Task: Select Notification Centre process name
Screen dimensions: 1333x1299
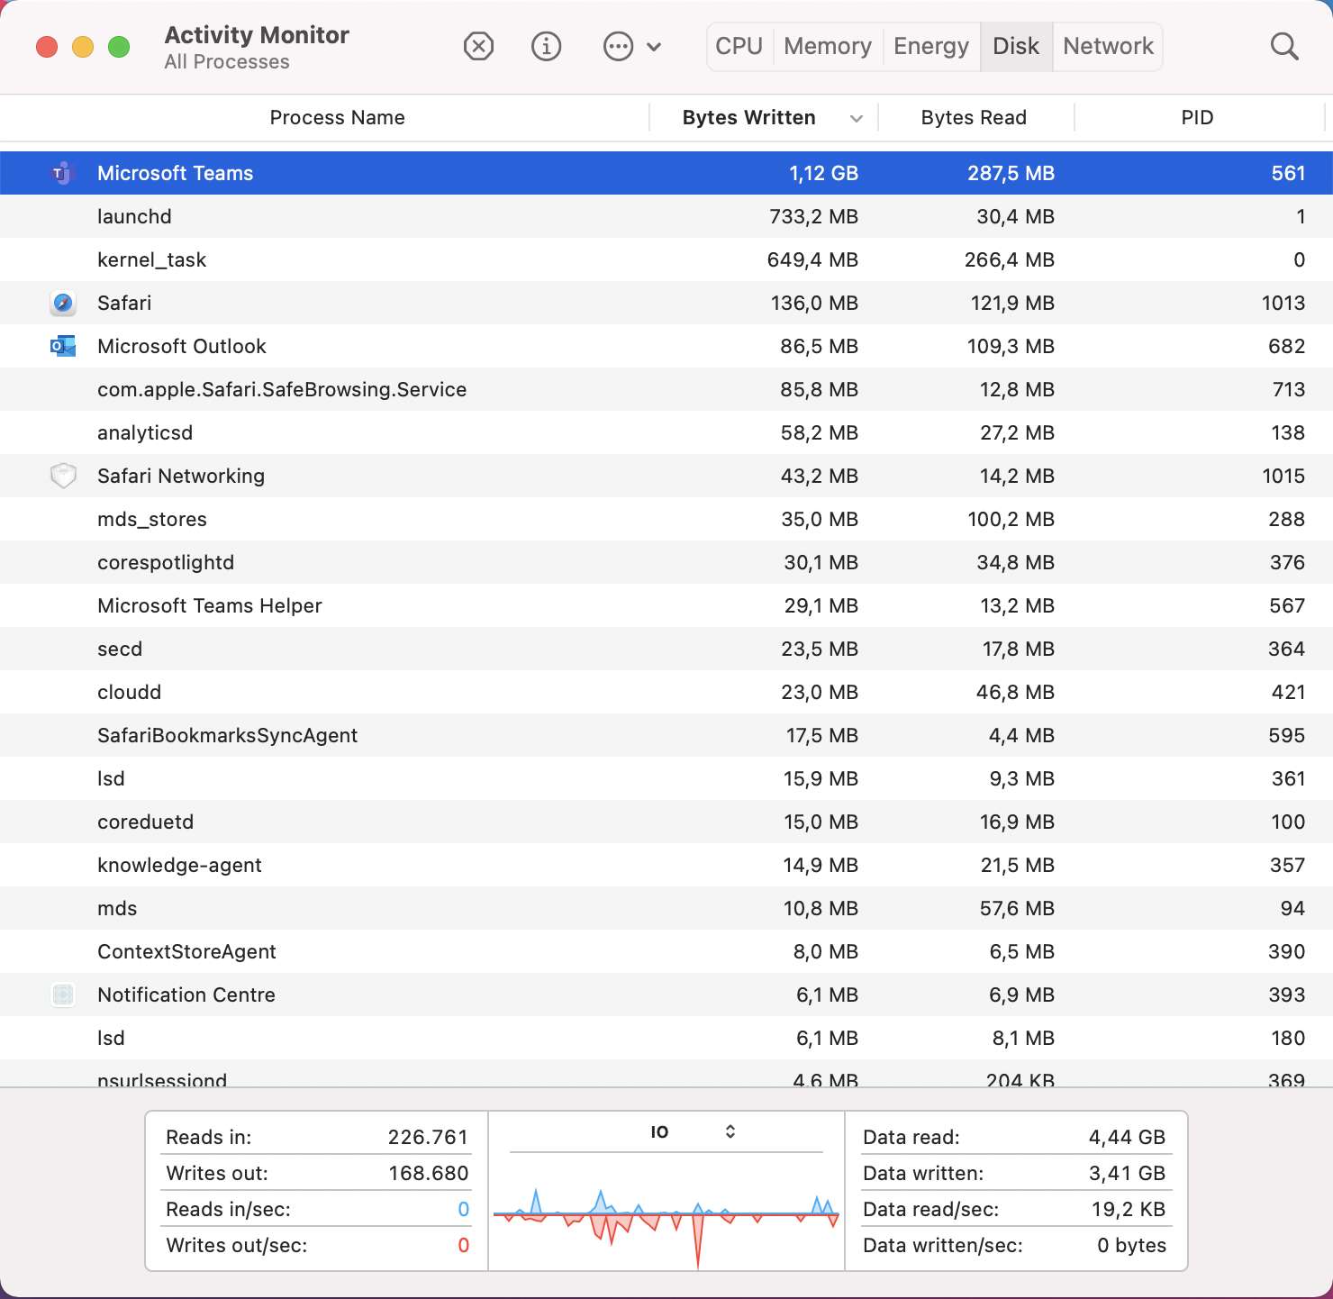Action: coord(186,995)
